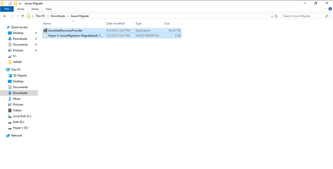Open Downloads under Quick access
This screenshot has width=333, height=169.
click(x=20, y=39)
